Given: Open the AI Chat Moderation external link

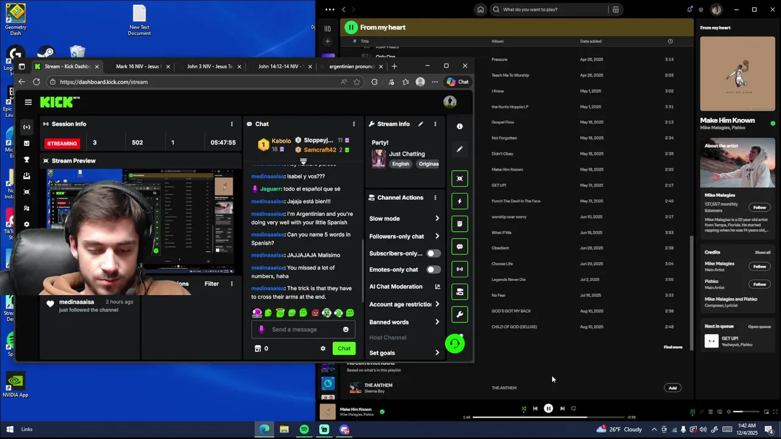Looking at the screenshot, I should pyautogui.click(x=437, y=287).
